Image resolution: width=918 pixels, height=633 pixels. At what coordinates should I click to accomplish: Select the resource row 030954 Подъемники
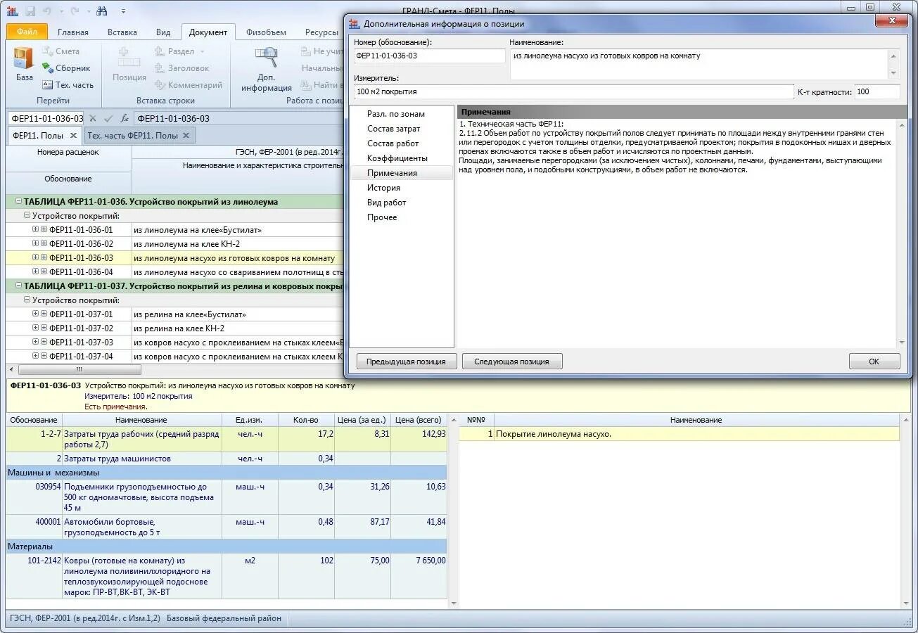(x=227, y=497)
